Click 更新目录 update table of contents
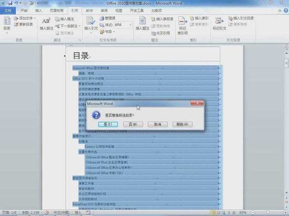 (x=23, y=24)
